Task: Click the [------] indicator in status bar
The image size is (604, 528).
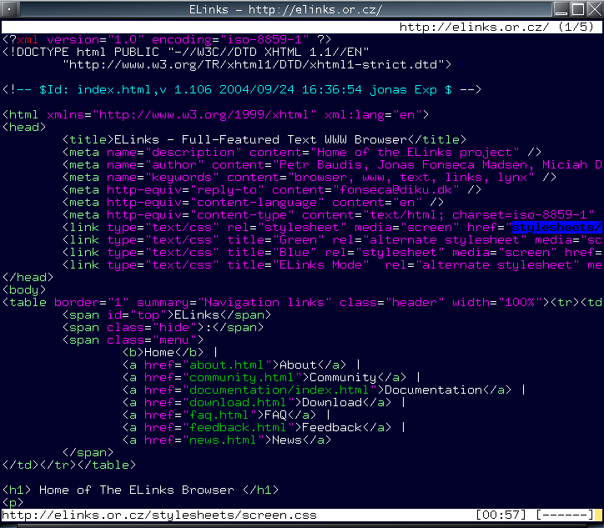Action: click(564, 515)
